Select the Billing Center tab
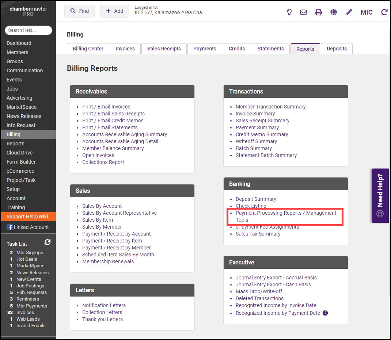Image resolution: width=391 pixels, height=340 pixels. [x=88, y=49]
